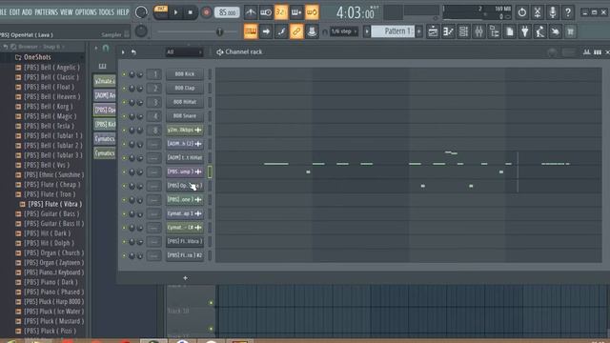Select the 808 Kick channel button
This screenshot has width=610, height=343.
[184, 74]
